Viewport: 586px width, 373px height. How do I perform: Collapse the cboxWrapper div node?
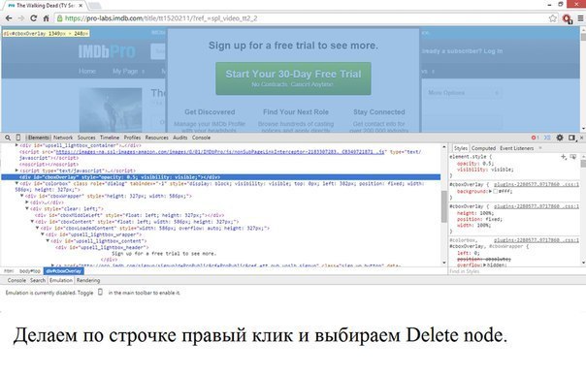pos(22,196)
